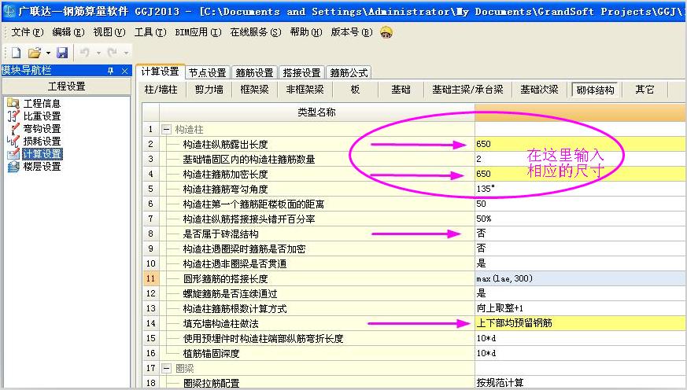The width and height of the screenshot is (687, 390).
Task: Select the 非框架梁 category tab
Action: 305,90
